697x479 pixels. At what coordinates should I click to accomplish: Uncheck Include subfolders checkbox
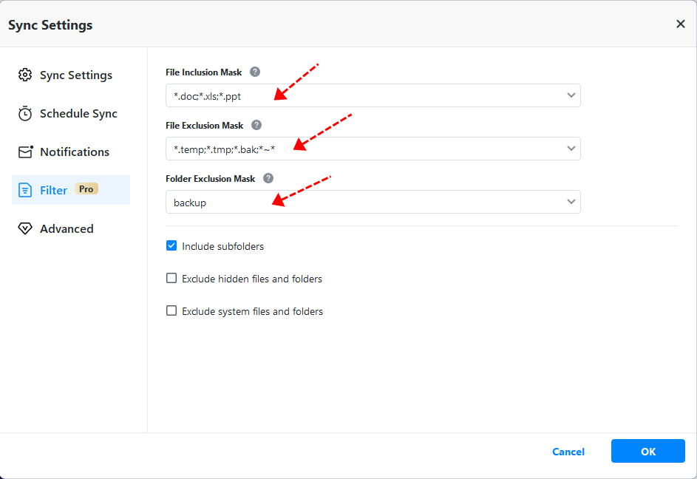click(171, 246)
